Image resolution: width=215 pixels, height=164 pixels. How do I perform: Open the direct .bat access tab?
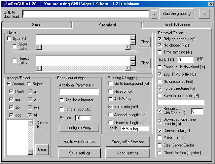[x=177, y=25]
